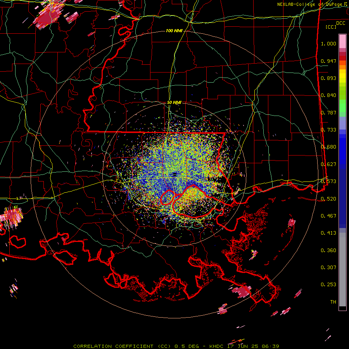The image size is (349, 349).
Task: Click the radar site marker at the rings' center
Action: pyautogui.click(x=174, y=174)
